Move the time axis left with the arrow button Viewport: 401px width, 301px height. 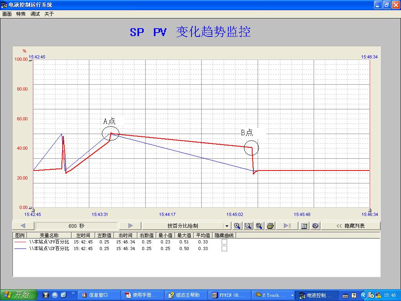tap(23, 226)
